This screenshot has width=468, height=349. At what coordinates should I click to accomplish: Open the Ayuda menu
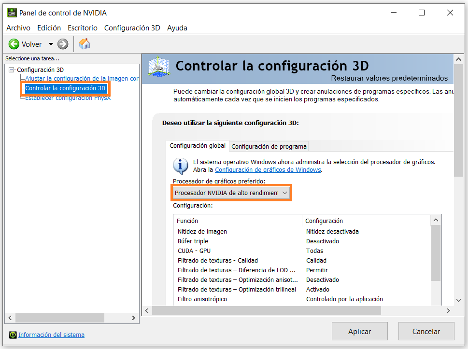point(177,28)
